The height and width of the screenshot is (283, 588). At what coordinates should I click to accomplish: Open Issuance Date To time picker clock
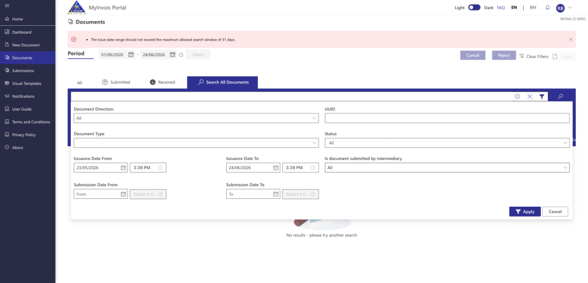(x=313, y=168)
